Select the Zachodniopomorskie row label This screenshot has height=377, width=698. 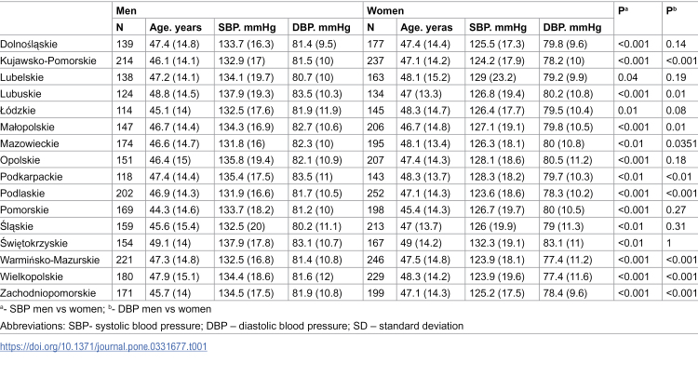tap(47, 293)
